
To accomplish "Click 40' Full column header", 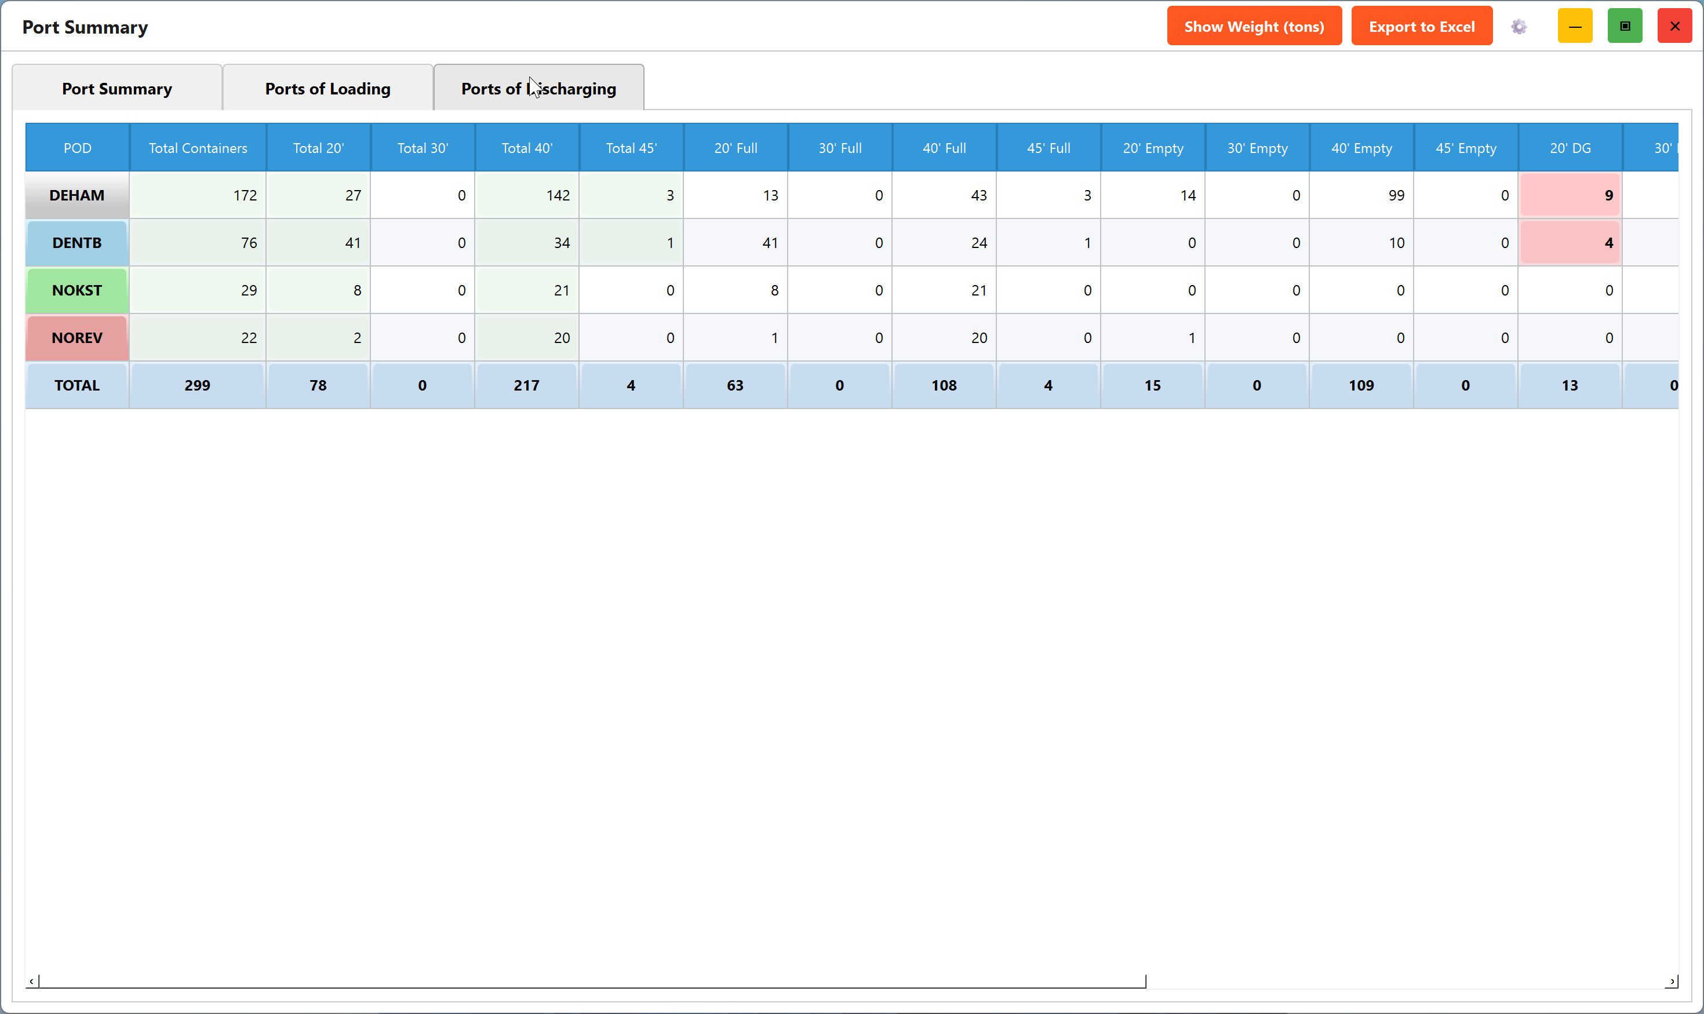I will click(944, 148).
